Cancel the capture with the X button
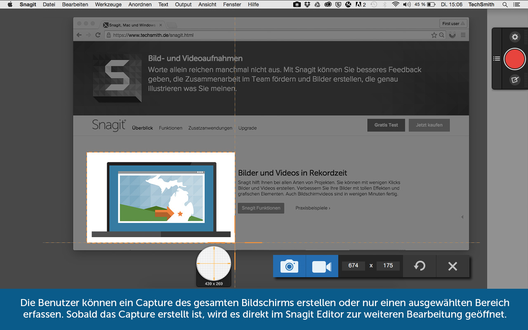This screenshot has height=330, width=528. click(453, 266)
